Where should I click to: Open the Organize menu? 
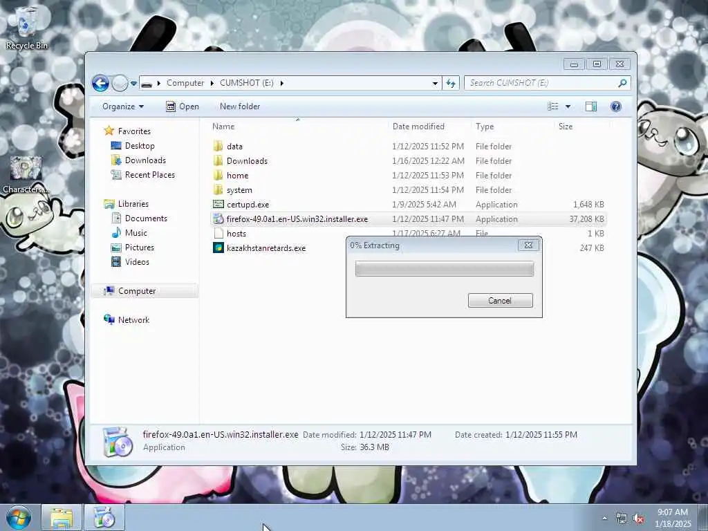point(123,106)
